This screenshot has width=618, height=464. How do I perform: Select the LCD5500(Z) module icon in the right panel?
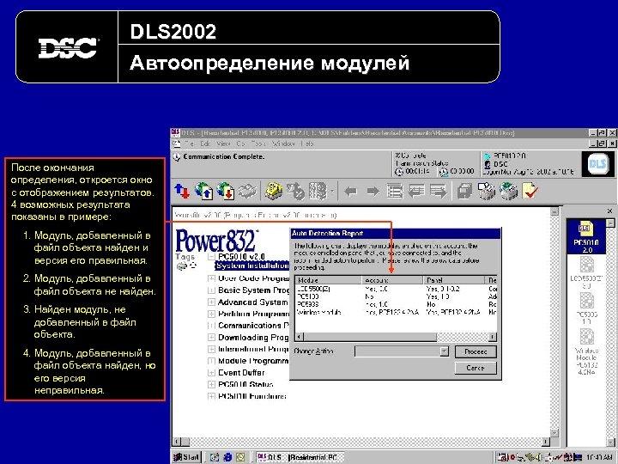pos(586,273)
